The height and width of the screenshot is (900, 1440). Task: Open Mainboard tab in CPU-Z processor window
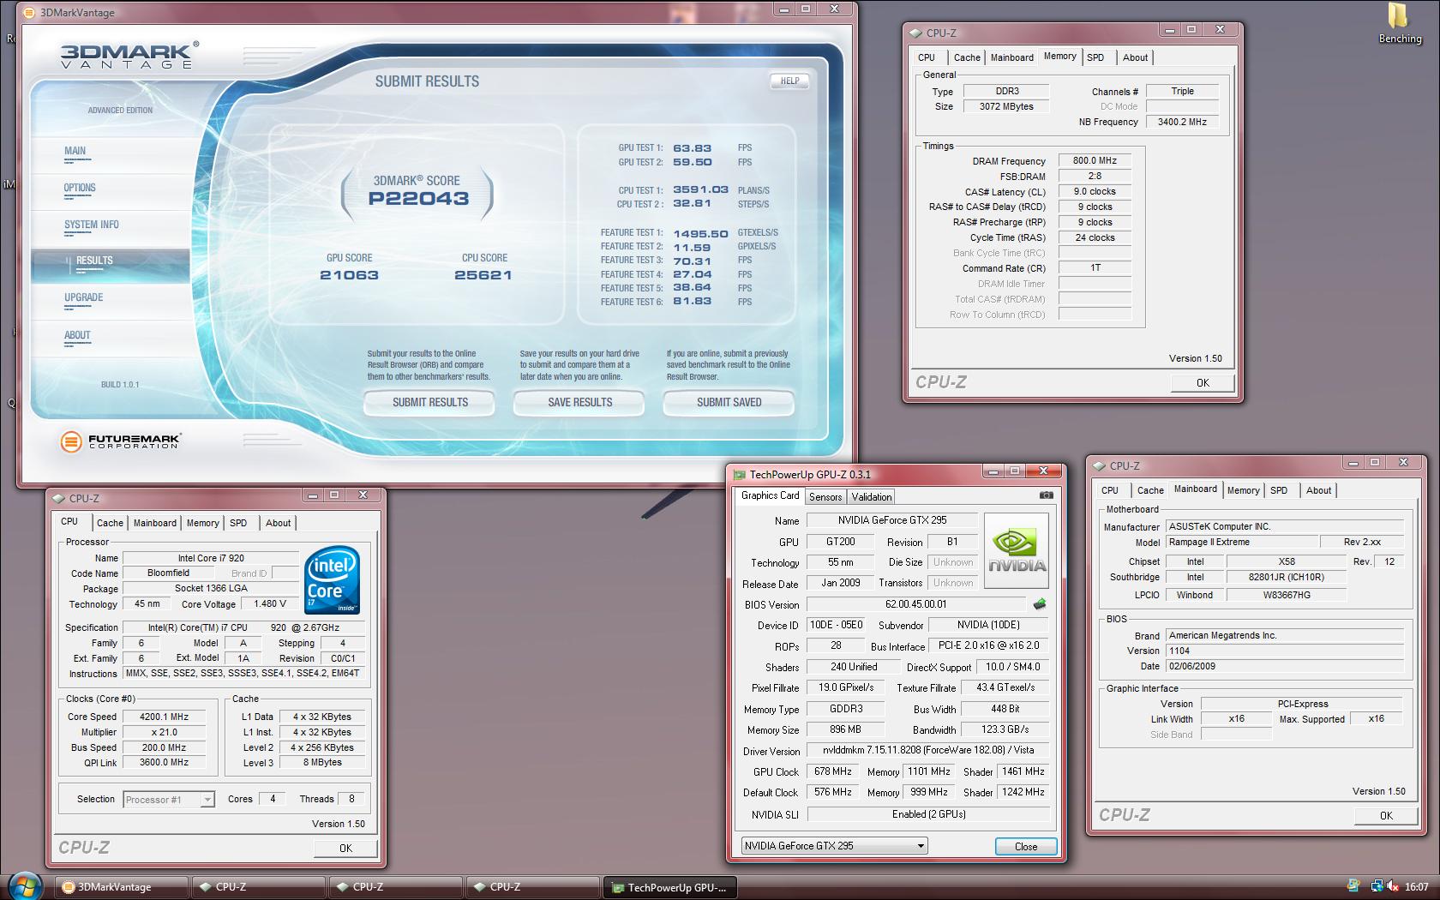tap(154, 523)
